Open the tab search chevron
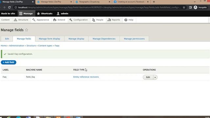Image resolution: width=210 pixels, height=118 pixels. pos(195,2)
